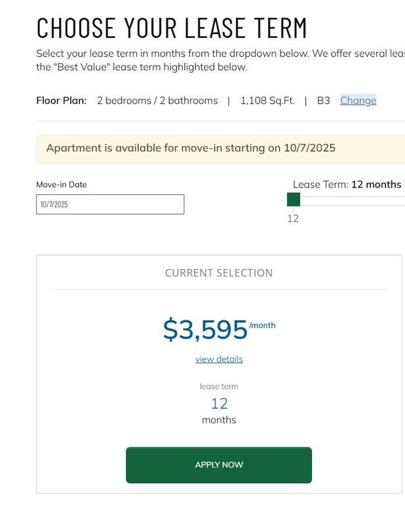Select the 12 tick label under slider
Image resolution: width=405 pixels, height=525 pixels.
point(293,219)
